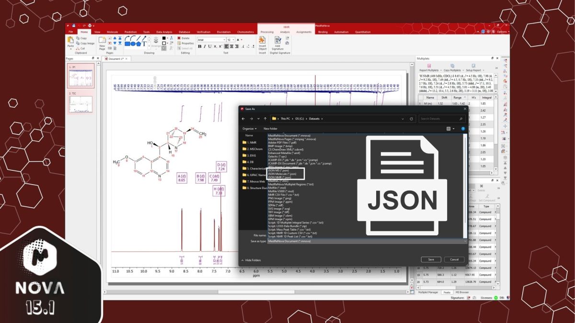
Task: Click New folder in Save As dialog
Action: click(270, 128)
